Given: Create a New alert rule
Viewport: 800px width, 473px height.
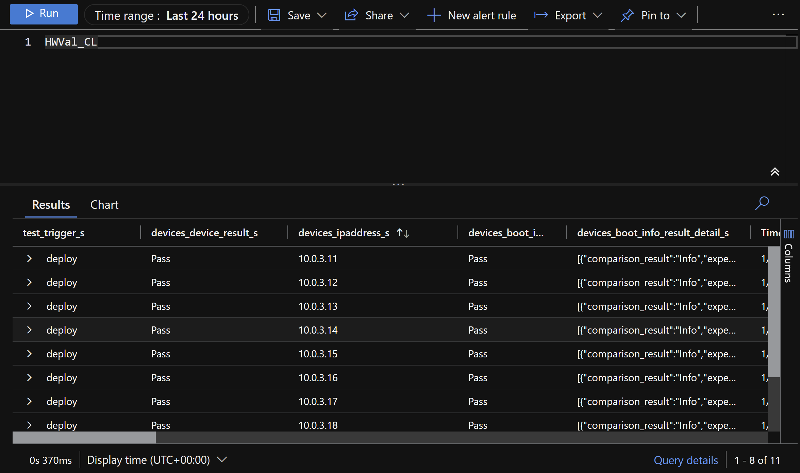Looking at the screenshot, I should pyautogui.click(x=472, y=15).
